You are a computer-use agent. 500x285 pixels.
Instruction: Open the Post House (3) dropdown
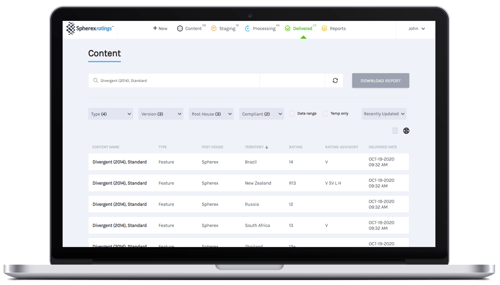pos(211,114)
